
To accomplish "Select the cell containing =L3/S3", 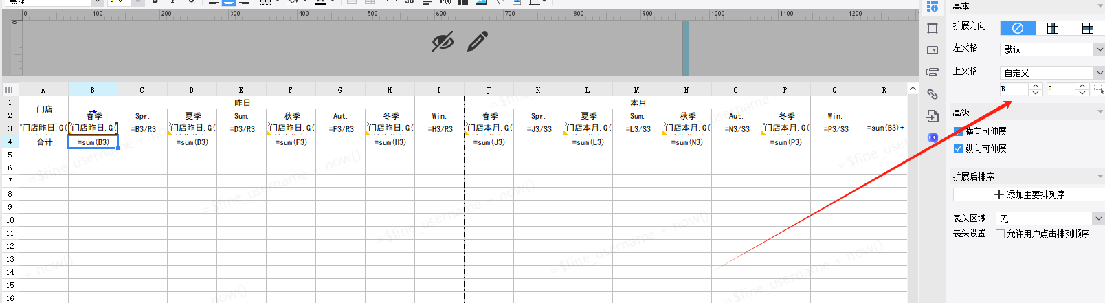I will [x=637, y=128].
